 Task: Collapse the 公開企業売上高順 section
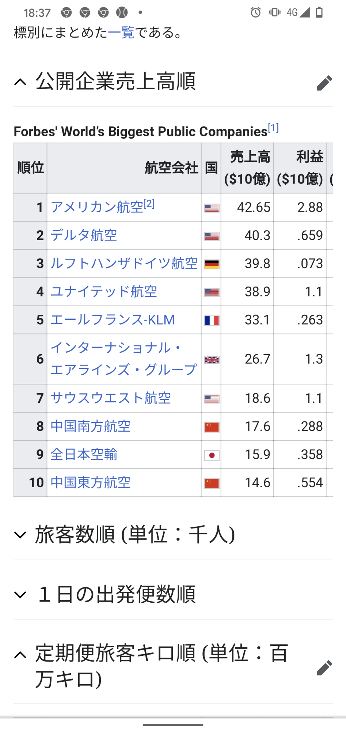point(20,82)
